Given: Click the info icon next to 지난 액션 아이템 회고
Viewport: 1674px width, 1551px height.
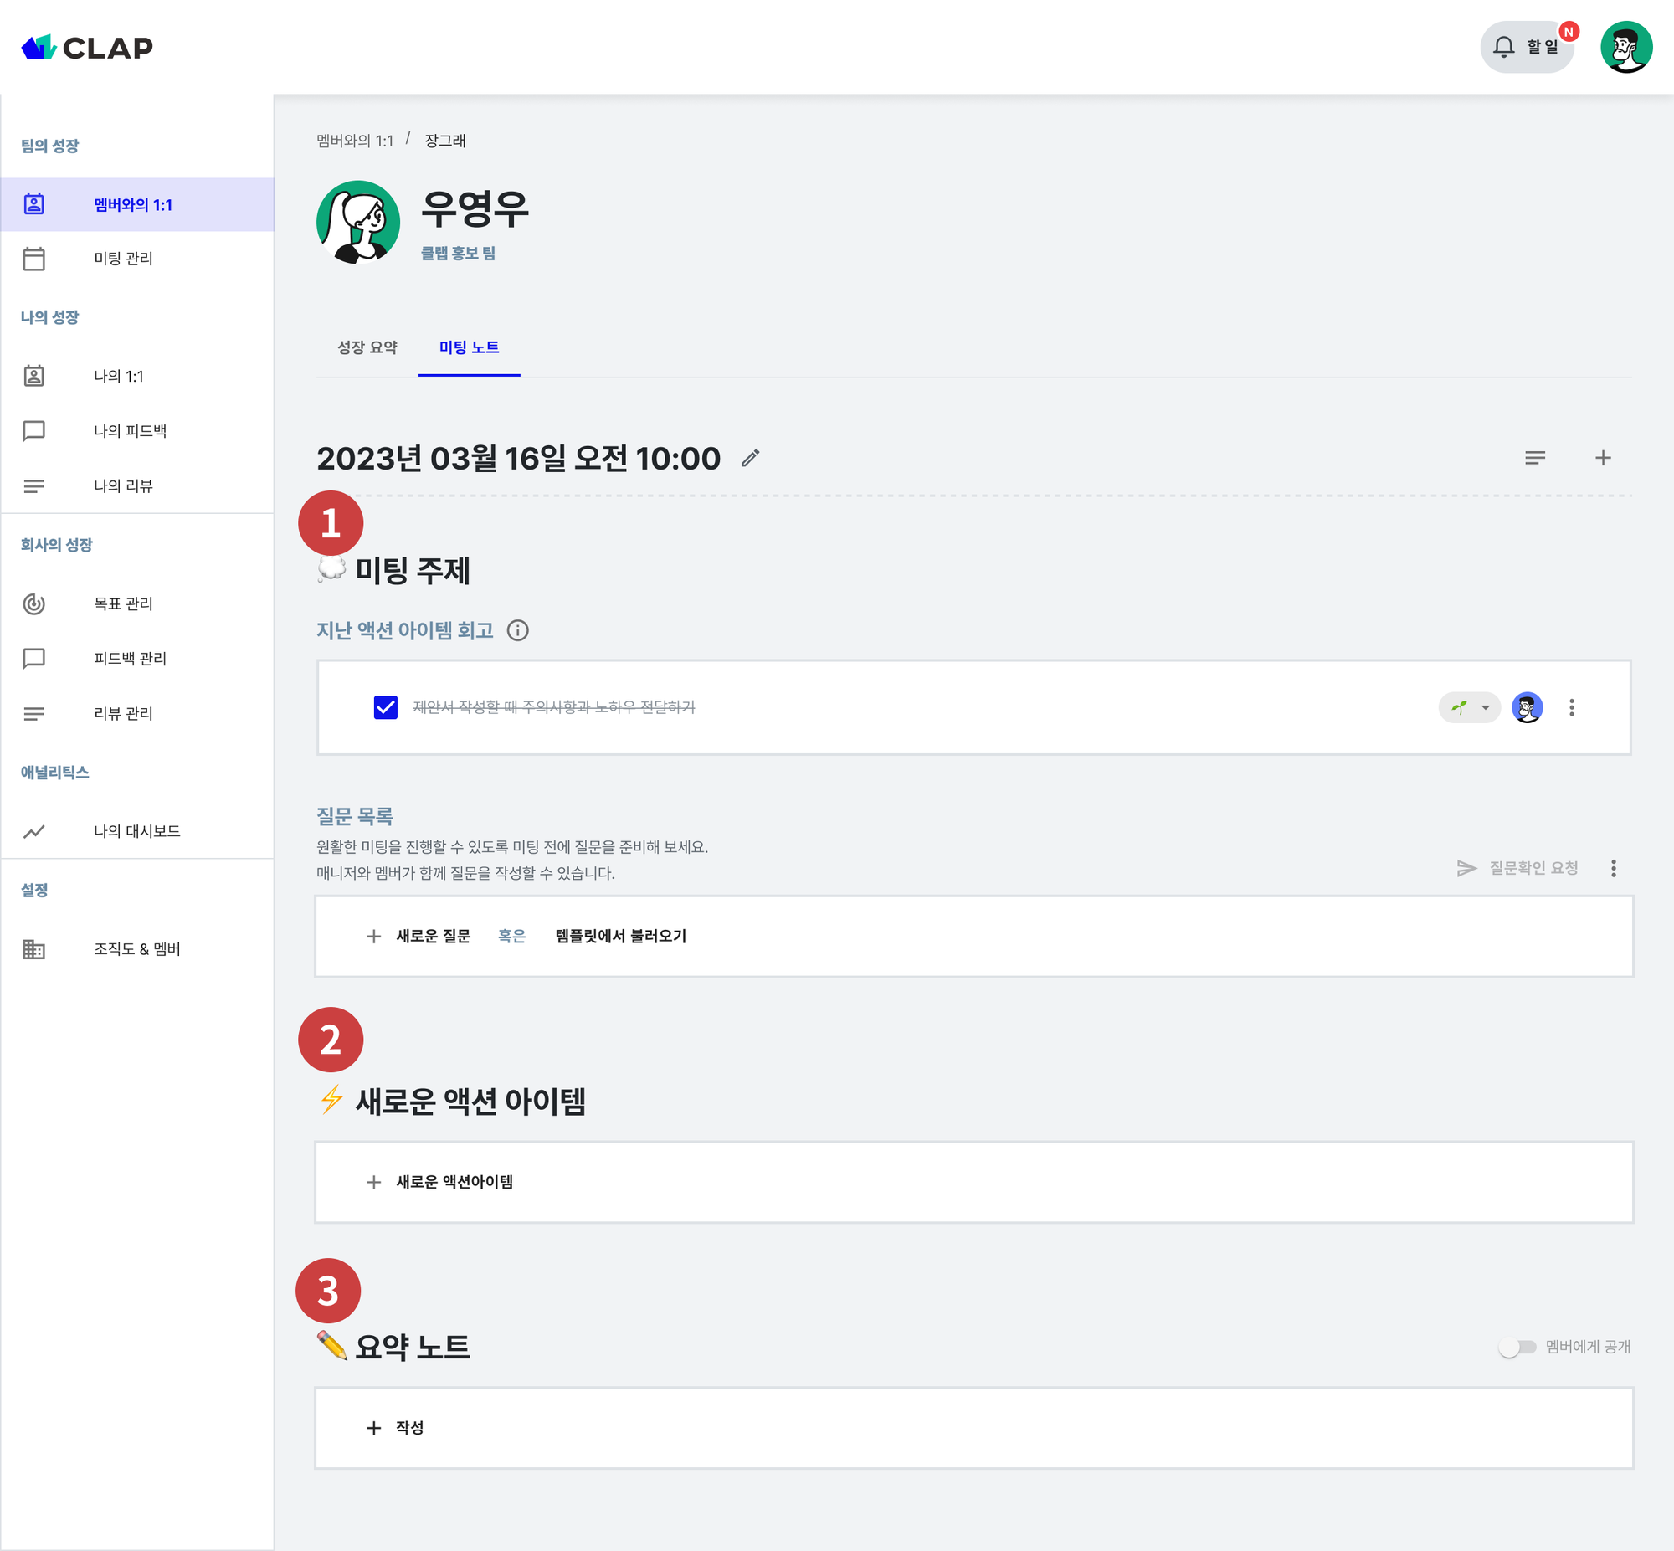Looking at the screenshot, I should click(519, 630).
